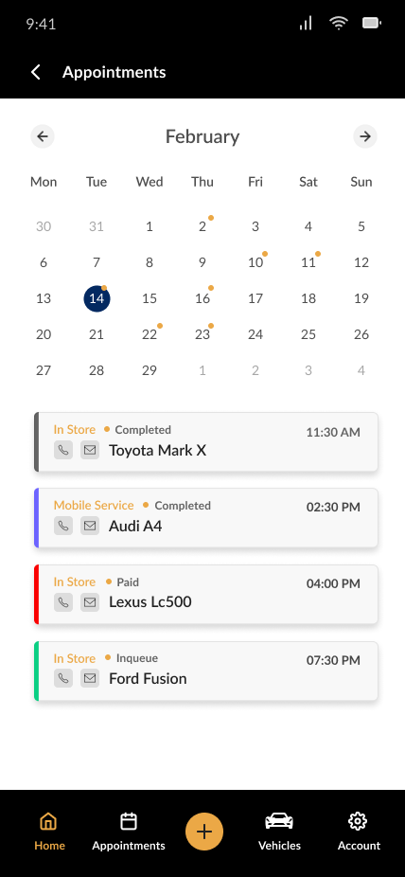Go to previous month with left arrow
The image size is (405, 877).
[43, 136]
